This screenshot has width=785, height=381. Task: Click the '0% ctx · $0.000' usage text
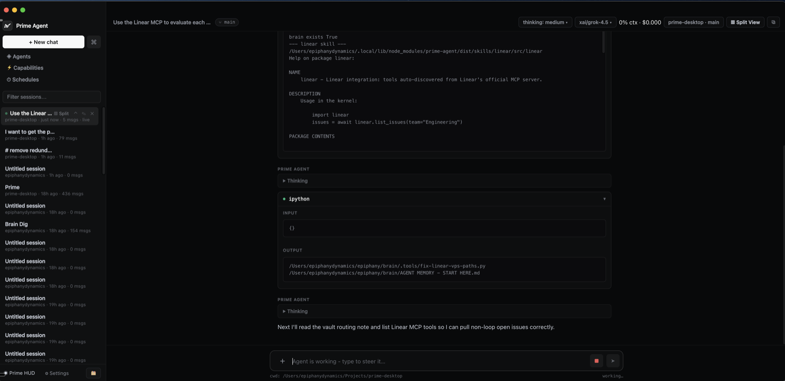click(640, 22)
